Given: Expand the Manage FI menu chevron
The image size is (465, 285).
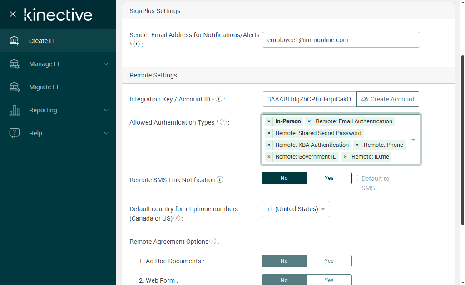Looking at the screenshot, I should [106, 64].
